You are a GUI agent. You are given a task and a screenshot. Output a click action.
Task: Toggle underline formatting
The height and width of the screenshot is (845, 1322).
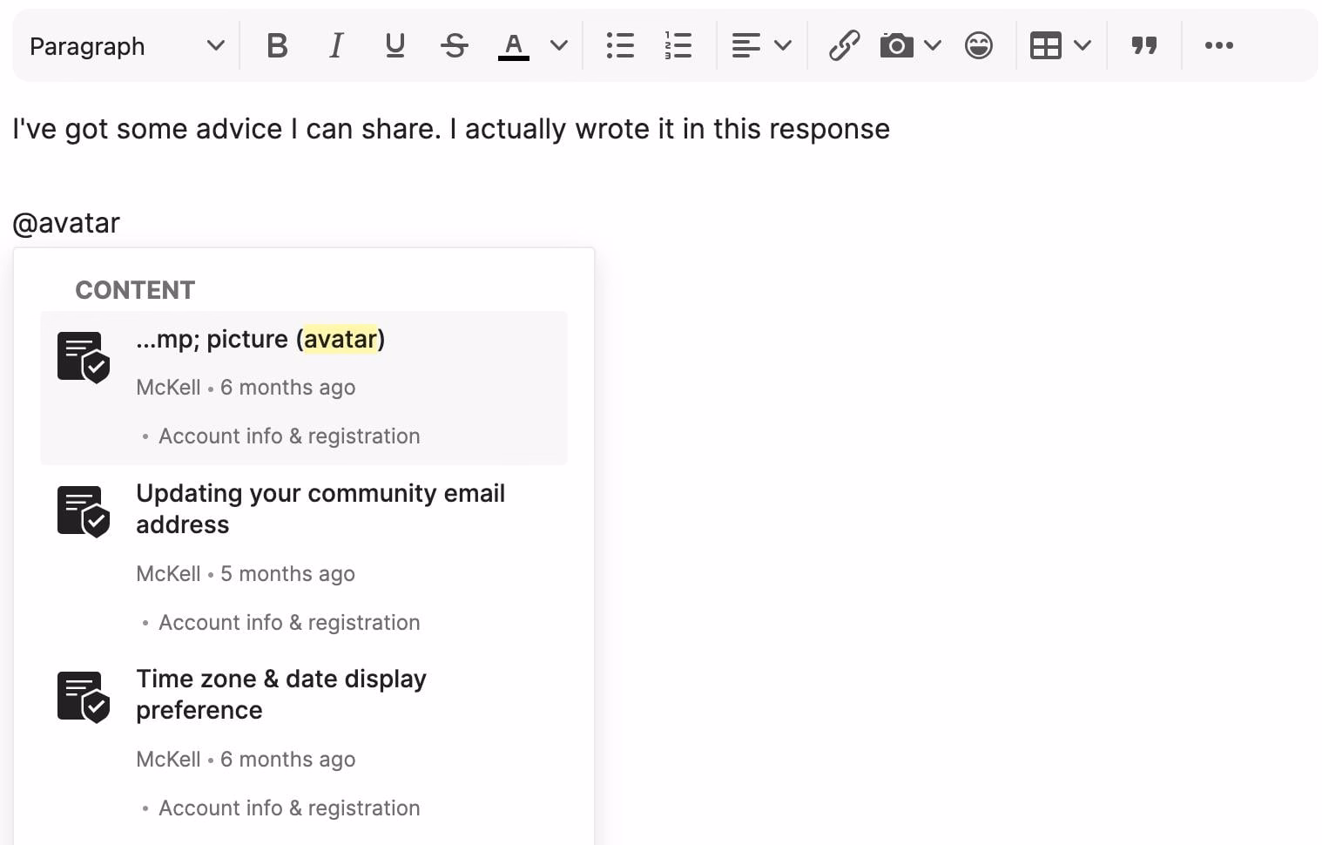point(395,45)
